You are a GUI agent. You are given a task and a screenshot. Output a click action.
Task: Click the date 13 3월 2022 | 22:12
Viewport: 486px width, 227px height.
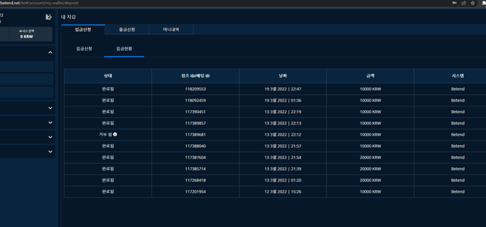[283, 135]
